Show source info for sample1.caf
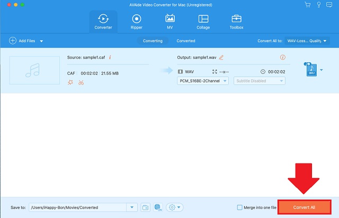339x218 pixels. [x=110, y=58]
